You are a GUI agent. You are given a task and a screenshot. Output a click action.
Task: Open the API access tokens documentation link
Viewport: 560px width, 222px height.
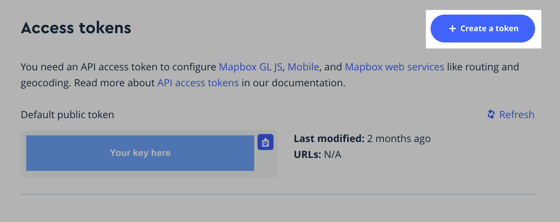tap(198, 83)
